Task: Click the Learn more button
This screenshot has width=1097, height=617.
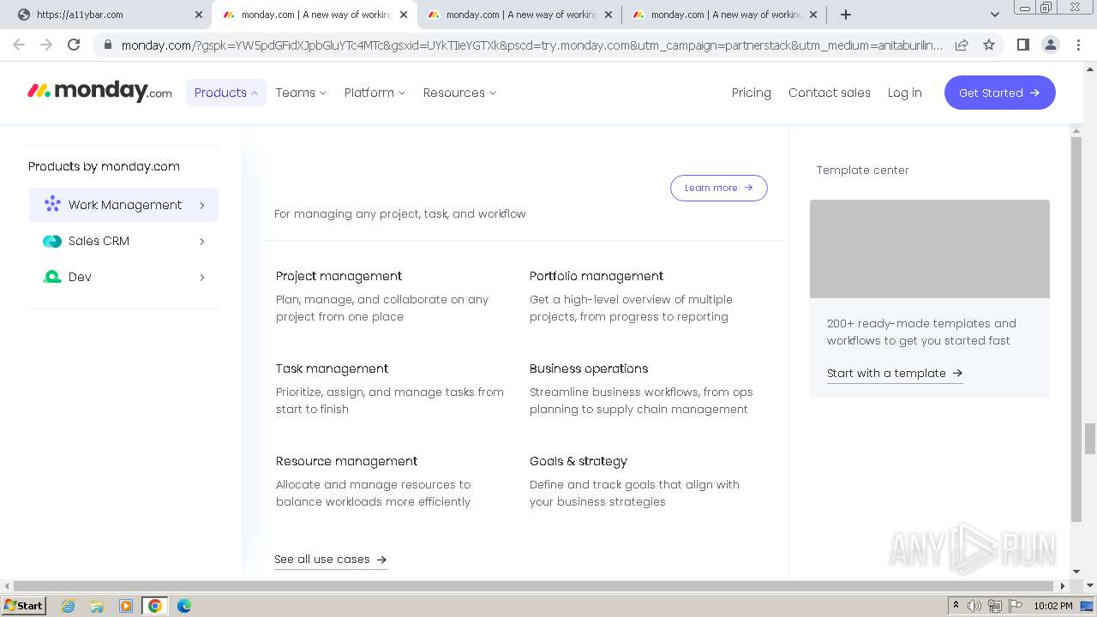Action: point(718,188)
